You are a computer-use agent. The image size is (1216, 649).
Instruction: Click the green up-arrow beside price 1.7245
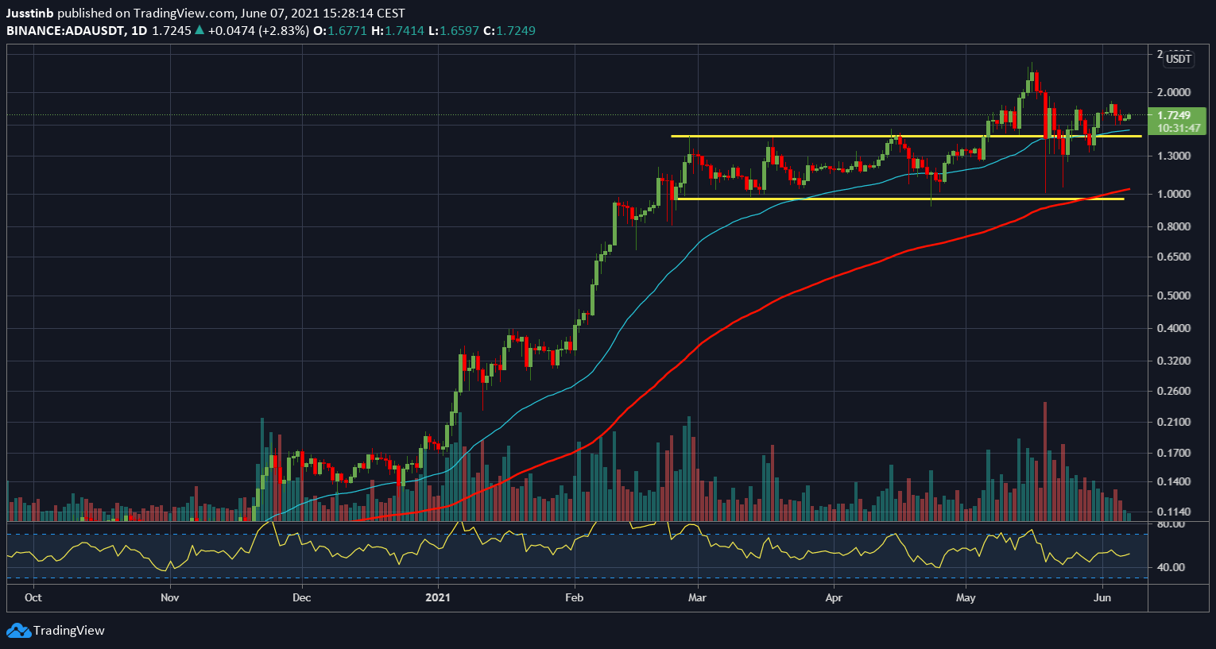tap(199, 31)
